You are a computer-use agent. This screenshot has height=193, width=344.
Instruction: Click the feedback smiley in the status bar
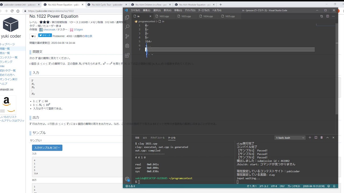coord(329,186)
